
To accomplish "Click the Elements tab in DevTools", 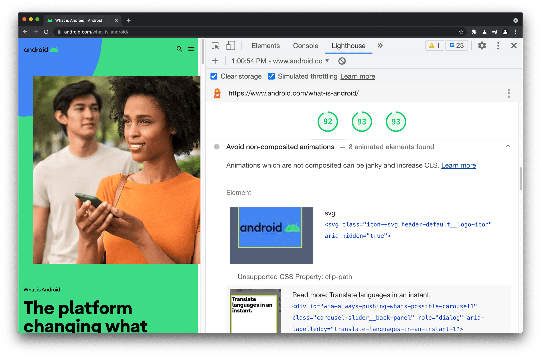I will [x=265, y=46].
